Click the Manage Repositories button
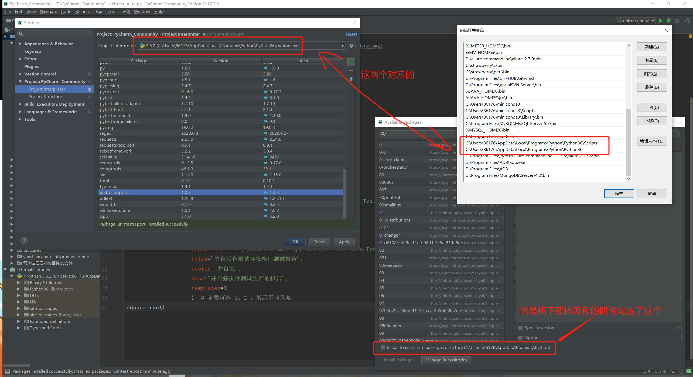Screen dimensions: 693x377 pos(446,360)
